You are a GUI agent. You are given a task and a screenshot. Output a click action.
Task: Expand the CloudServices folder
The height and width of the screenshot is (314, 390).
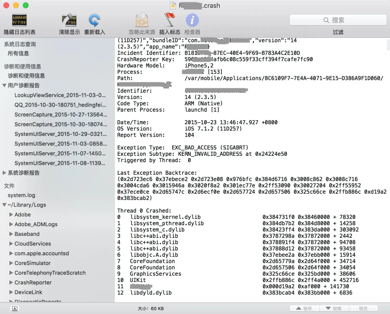pyautogui.click(x=11, y=244)
